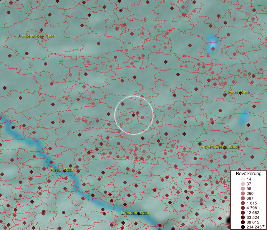267x230 pixels.
Task: Click the legend swatch for 33 524
Action: click(243, 217)
